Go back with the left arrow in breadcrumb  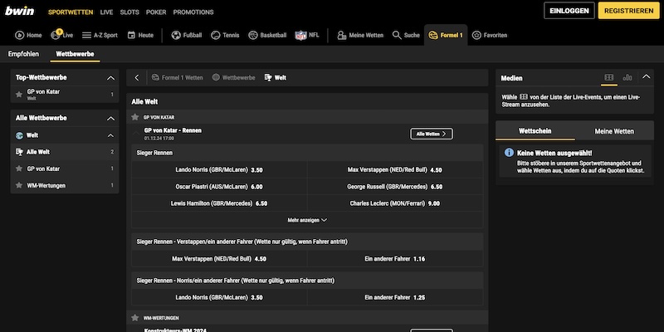(136, 77)
